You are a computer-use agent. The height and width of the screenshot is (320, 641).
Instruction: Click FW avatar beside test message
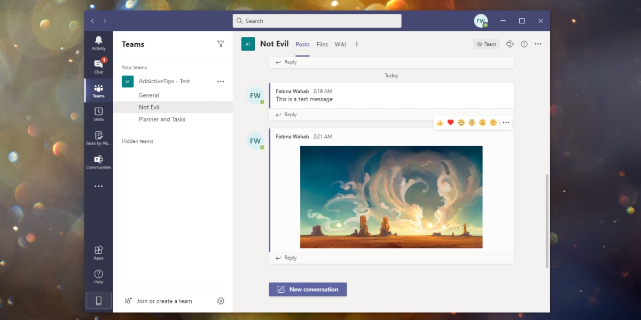pyautogui.click(x=255, y=96)
